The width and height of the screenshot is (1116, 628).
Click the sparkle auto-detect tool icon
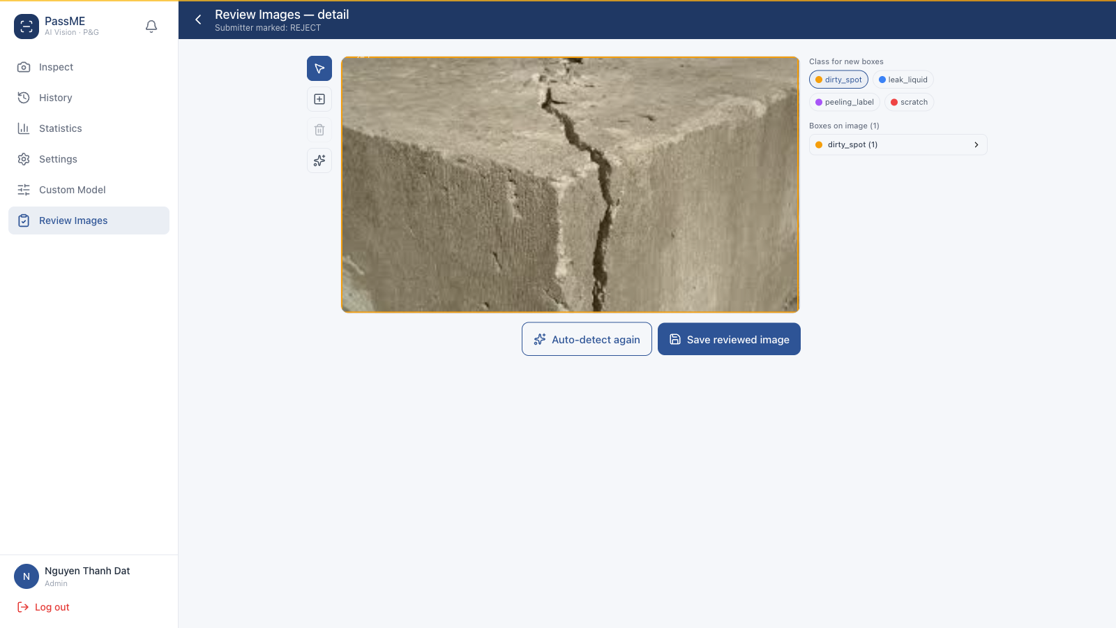coord(319,160)
